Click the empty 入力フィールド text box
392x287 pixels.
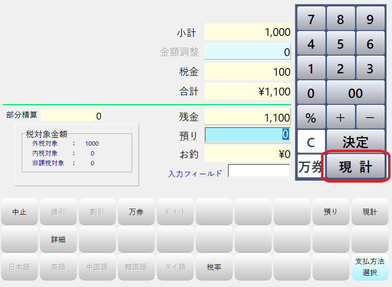point(259,171)
